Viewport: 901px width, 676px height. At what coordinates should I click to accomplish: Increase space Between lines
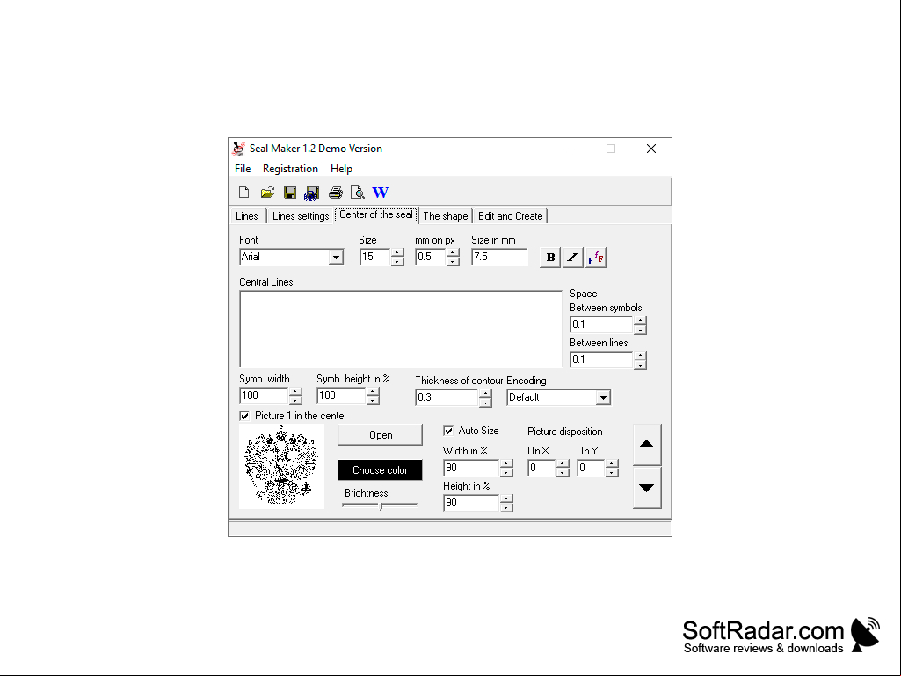(x=640, y=356)
